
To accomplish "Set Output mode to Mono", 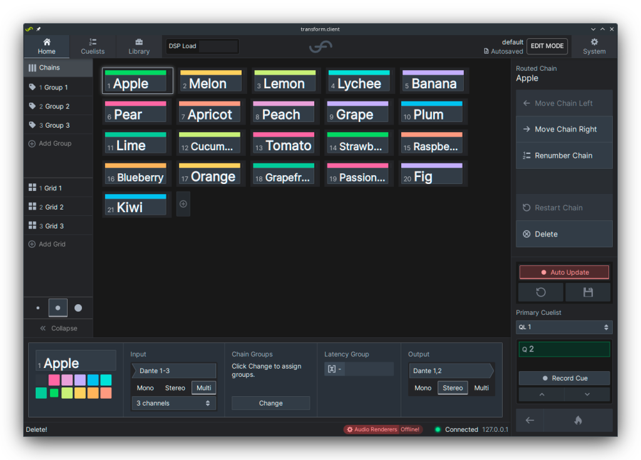I will 423,387.
